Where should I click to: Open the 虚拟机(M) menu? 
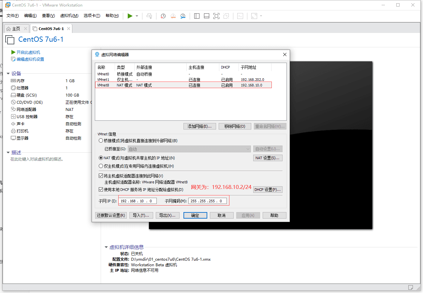[x=69, y=16]
